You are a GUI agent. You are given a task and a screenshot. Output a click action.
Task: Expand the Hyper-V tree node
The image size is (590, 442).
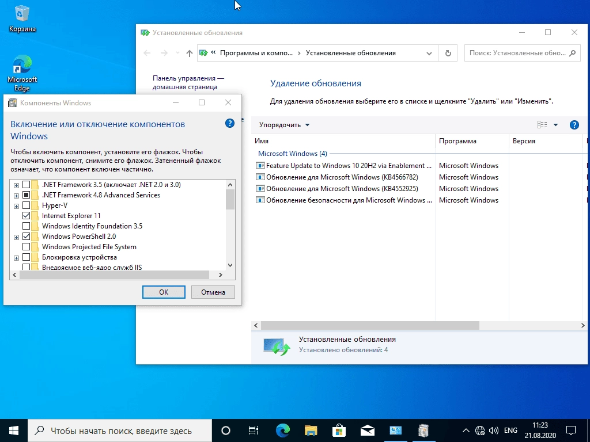16,207
